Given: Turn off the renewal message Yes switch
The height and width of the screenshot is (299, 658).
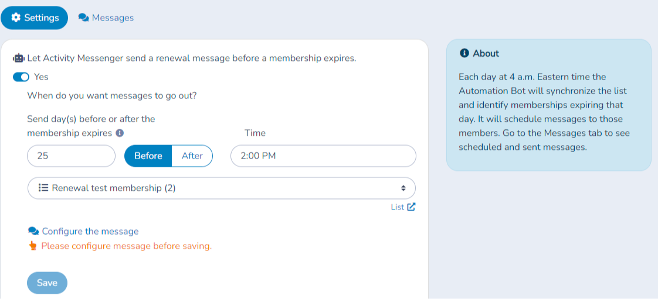Looking at the screenshot, I should coord(21,77).
